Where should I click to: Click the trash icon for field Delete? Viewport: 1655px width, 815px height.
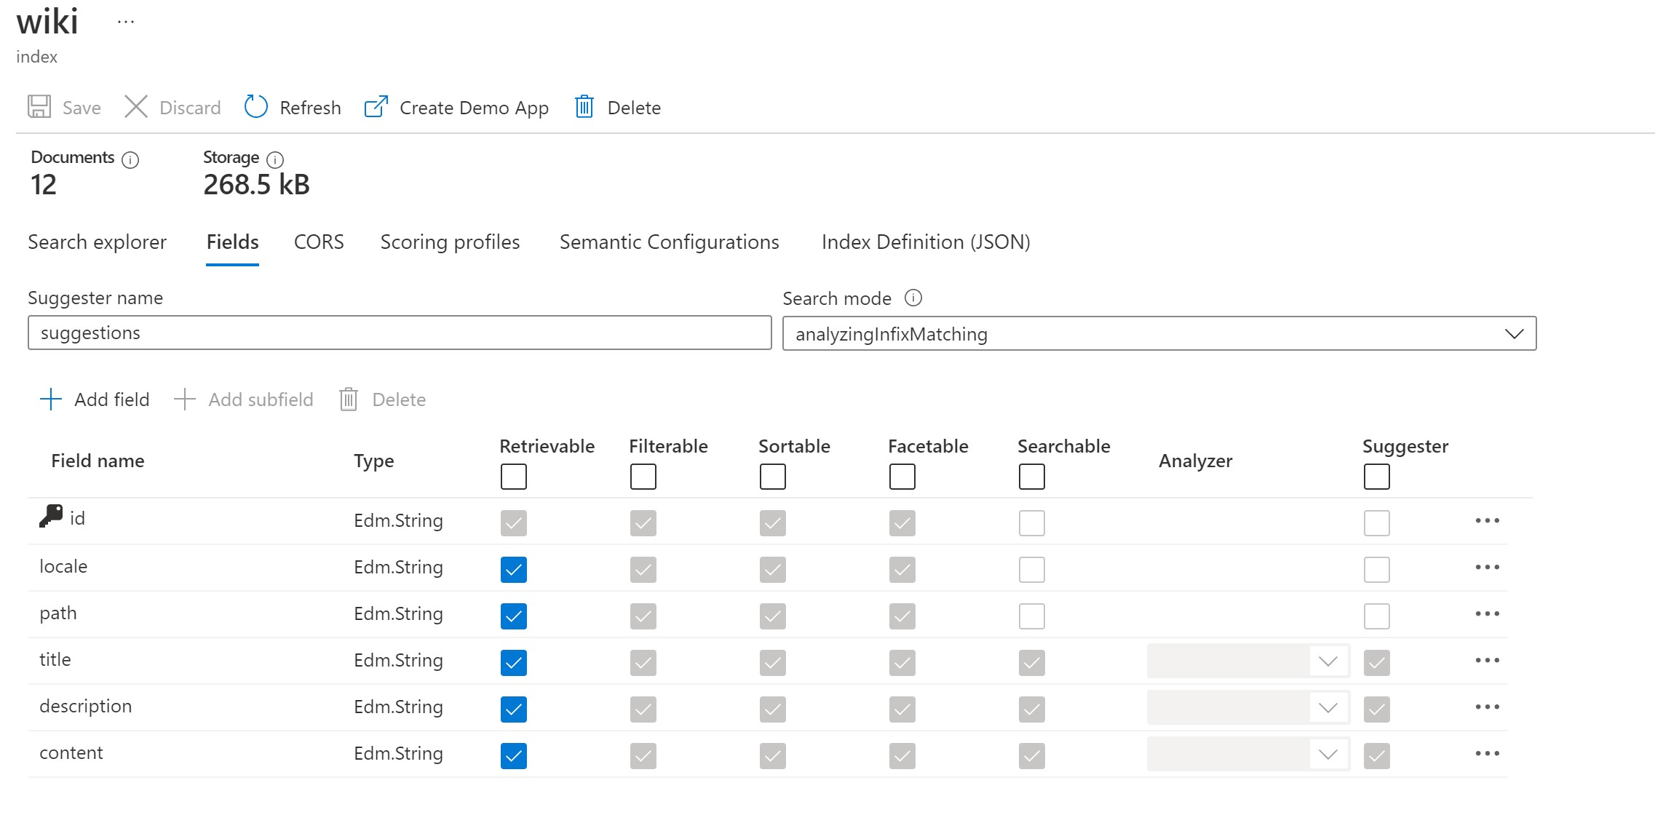click(x=349, y=399)
